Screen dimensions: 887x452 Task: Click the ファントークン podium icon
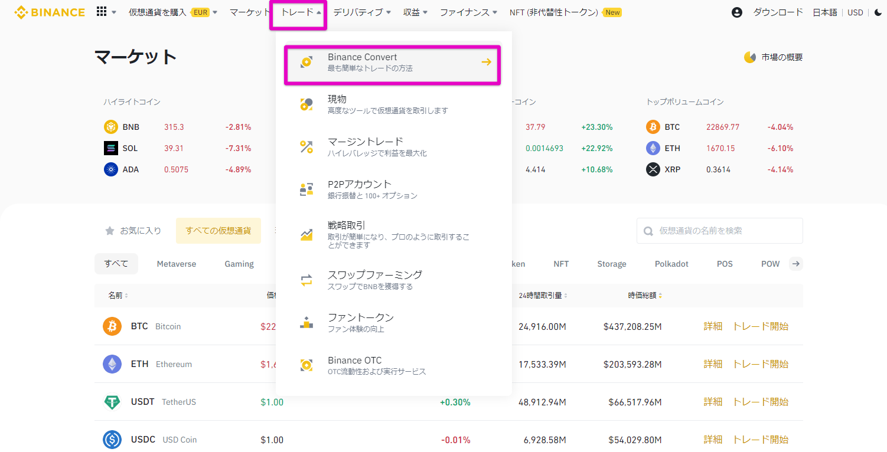306,323
